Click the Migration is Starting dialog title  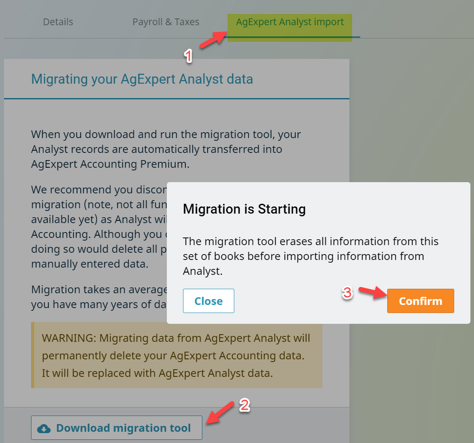point(244,209)
